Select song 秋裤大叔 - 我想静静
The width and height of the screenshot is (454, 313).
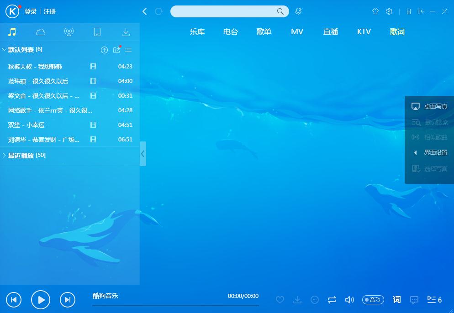tap(70, 67)
